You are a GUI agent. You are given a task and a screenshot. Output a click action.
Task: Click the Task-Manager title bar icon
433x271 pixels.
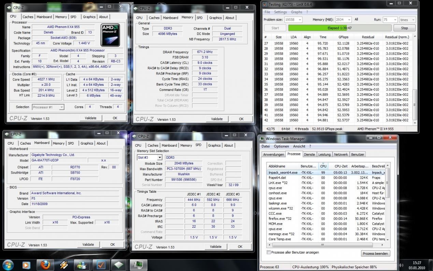[262, 139]
